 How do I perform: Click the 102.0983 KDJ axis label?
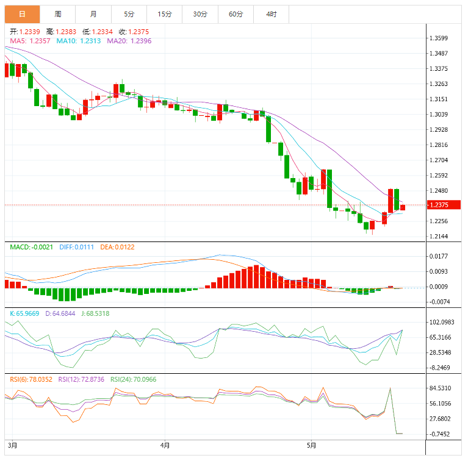click(442, 323)
